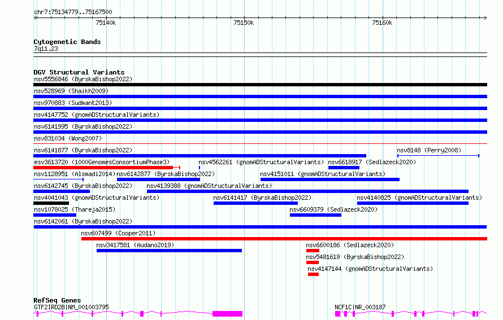Click the nsv607499 (Cooper2011) label

pyautogui.click(x=118, y=233)
